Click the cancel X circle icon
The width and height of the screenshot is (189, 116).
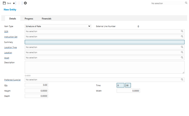25,3
